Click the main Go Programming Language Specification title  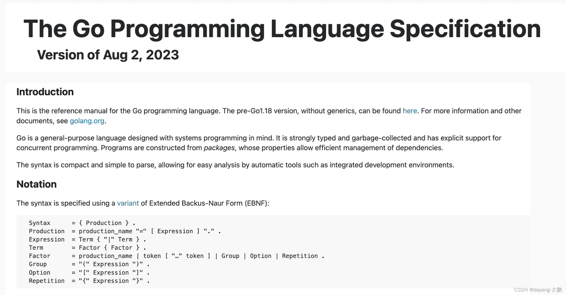coord(282,29)
